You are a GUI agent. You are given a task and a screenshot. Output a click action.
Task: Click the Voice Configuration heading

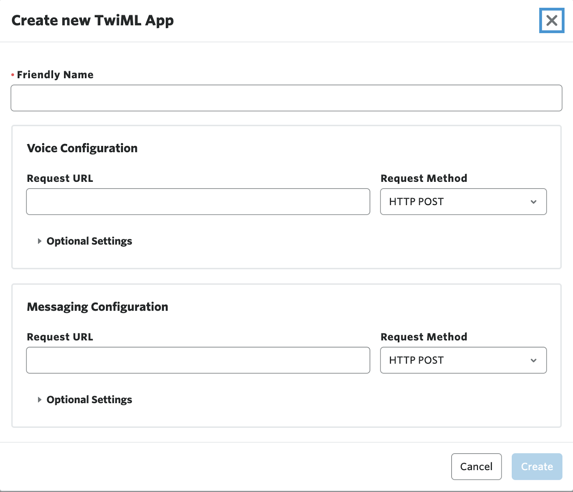coord(82,148)
